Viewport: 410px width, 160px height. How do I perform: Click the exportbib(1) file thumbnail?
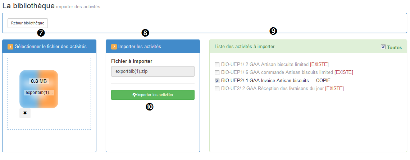click(x=39, y=89)
